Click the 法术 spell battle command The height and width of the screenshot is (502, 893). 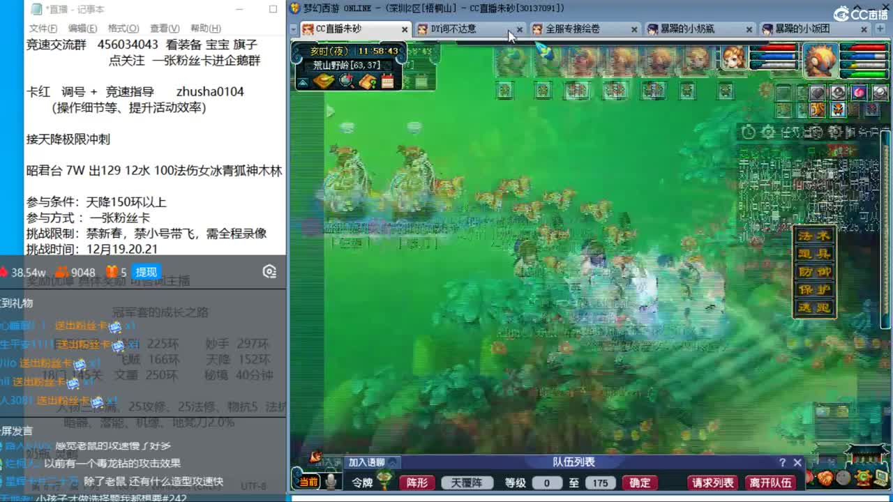(814, 236)
